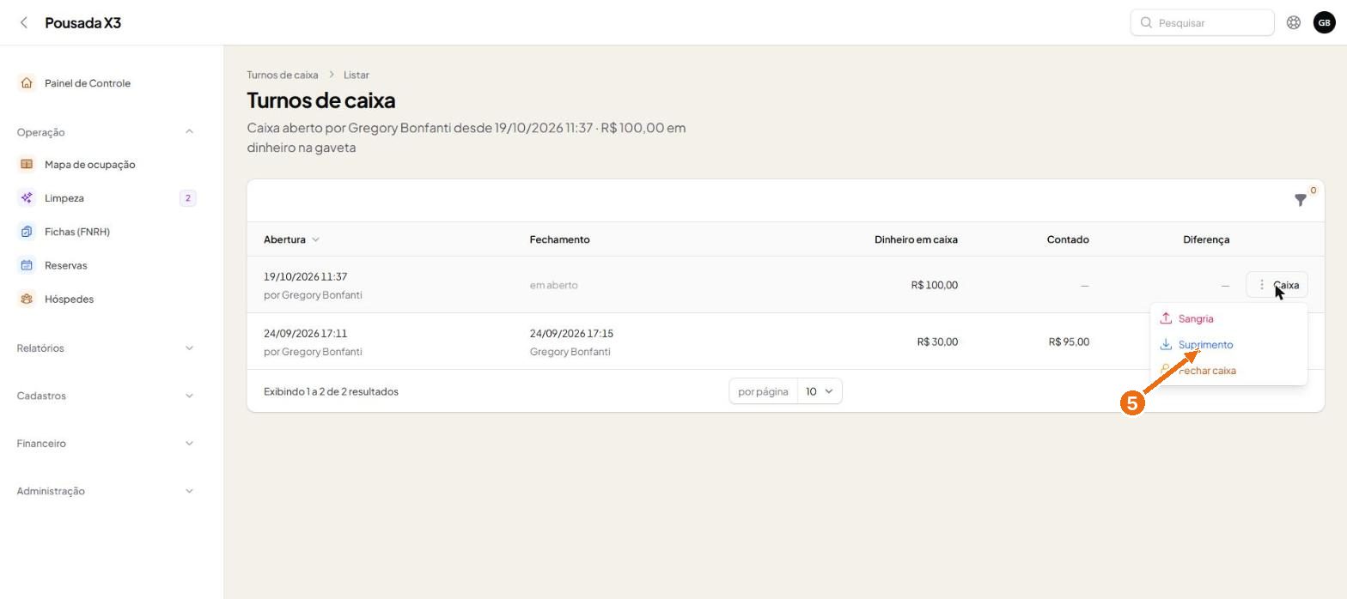Image resolution: width=1347 pixels, height=599 pixels.
Task: Sort by the Abertura column header
Action: tap(291, 239)
